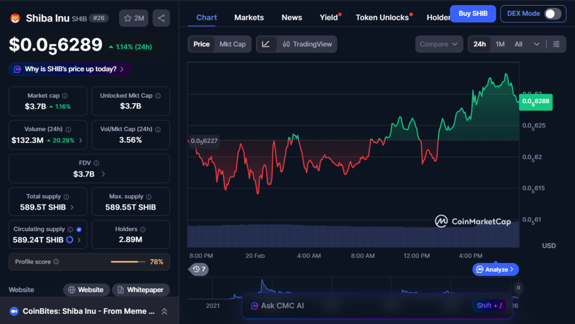
Task: Add Shiba Inu to watchlist with star button
Action: pyautogui.click(x=133, y=18)
